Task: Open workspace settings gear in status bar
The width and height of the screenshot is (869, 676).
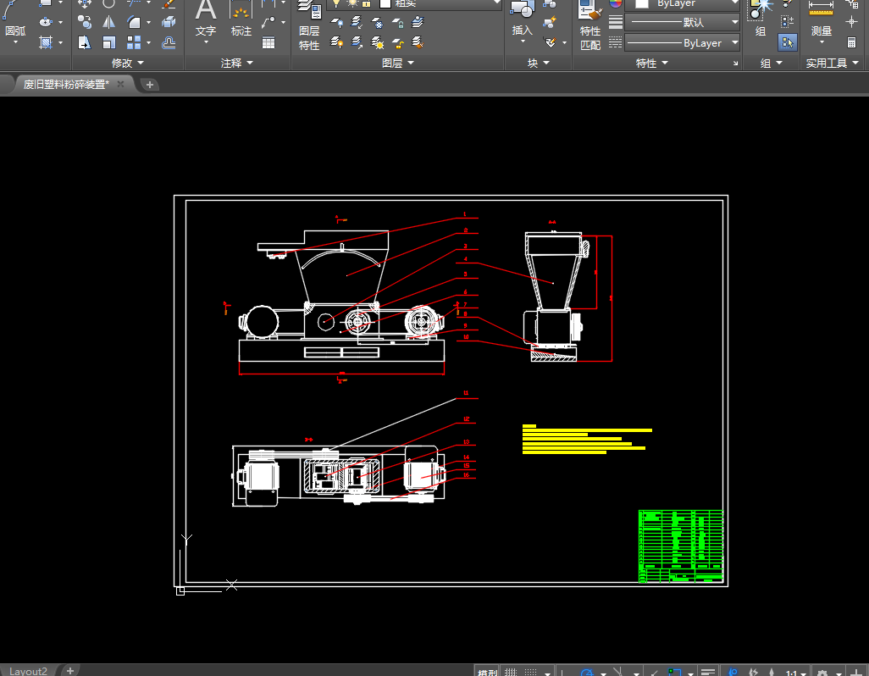Action: (x=822, y=672)
